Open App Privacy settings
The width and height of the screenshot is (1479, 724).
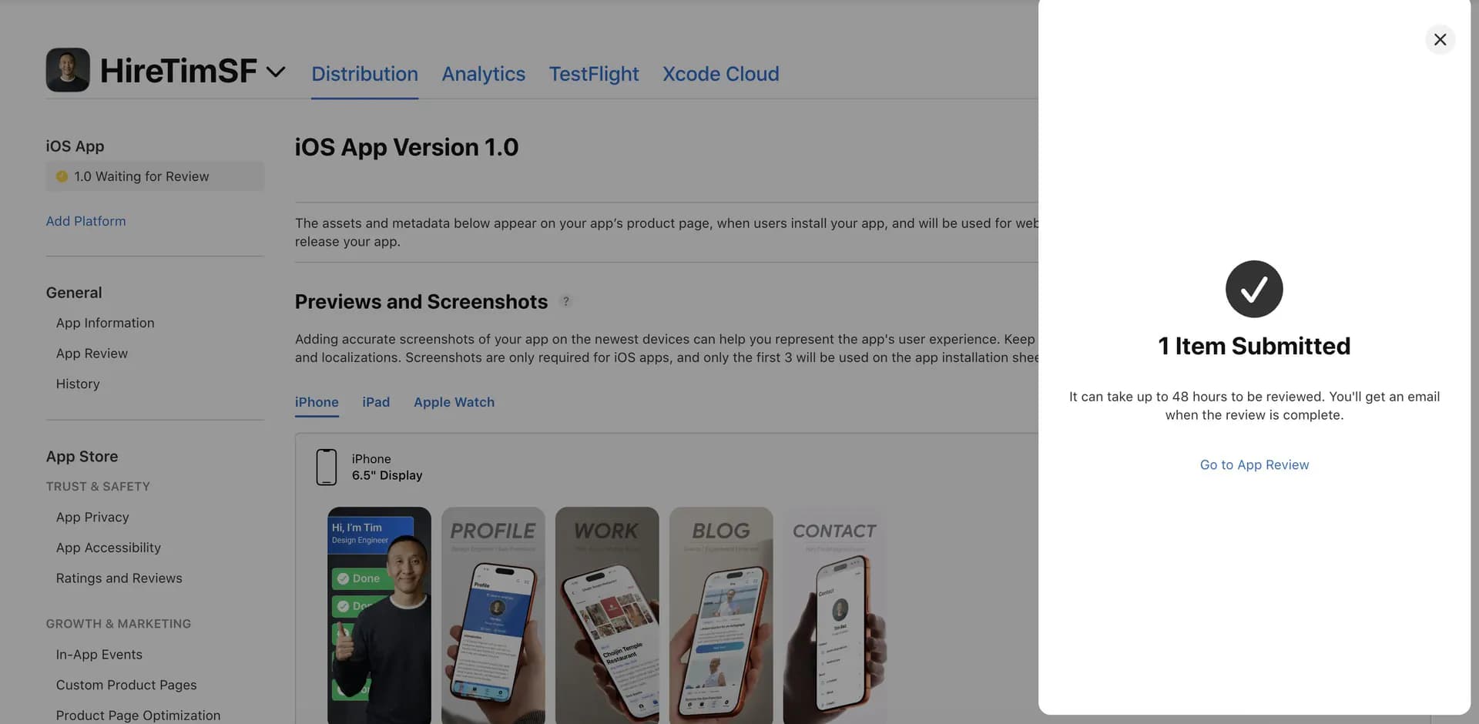tap(92, 518)
